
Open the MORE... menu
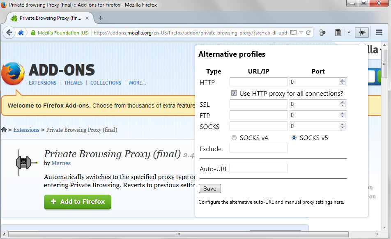click(x=137, y=83)
